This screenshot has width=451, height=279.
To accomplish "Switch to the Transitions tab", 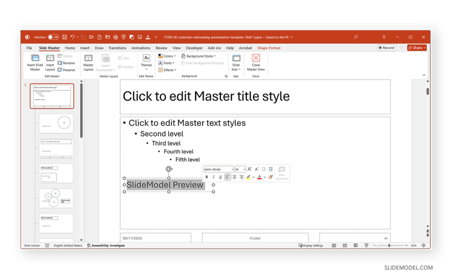I will pyautogui.click(x=117, y=48).
